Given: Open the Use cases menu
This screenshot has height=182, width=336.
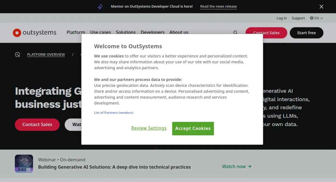Looking at the screenshot, I should pyautogui.click(x=101, y=32).
